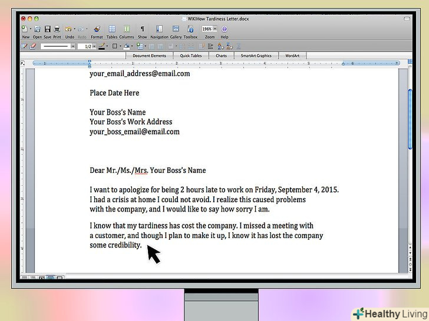Open the Columns layout icon

point(127,29)
